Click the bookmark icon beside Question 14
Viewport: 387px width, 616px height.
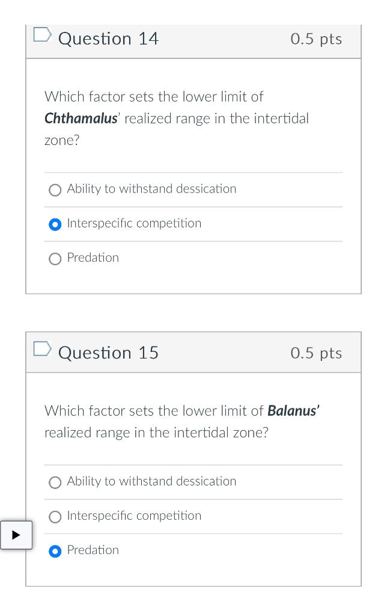[42, 36]
